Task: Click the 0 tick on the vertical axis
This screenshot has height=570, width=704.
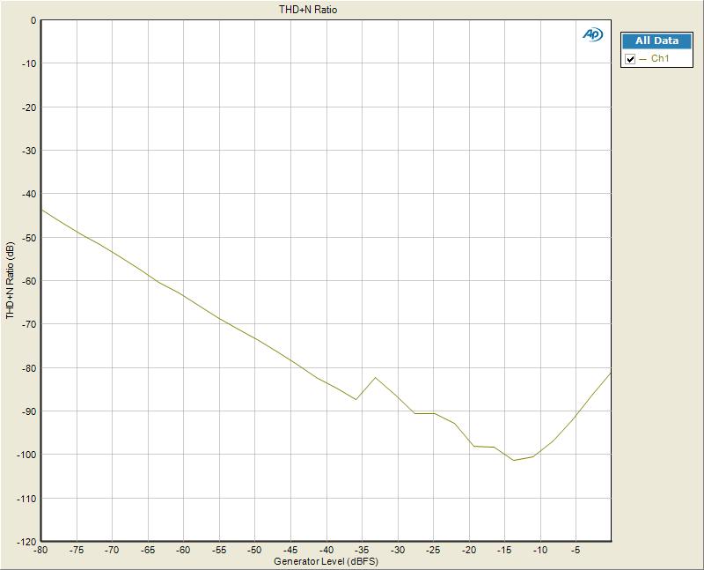Action: [33, 20]
